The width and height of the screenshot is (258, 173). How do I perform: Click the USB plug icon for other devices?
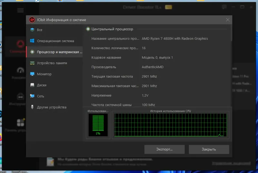[x=32, y=107]
